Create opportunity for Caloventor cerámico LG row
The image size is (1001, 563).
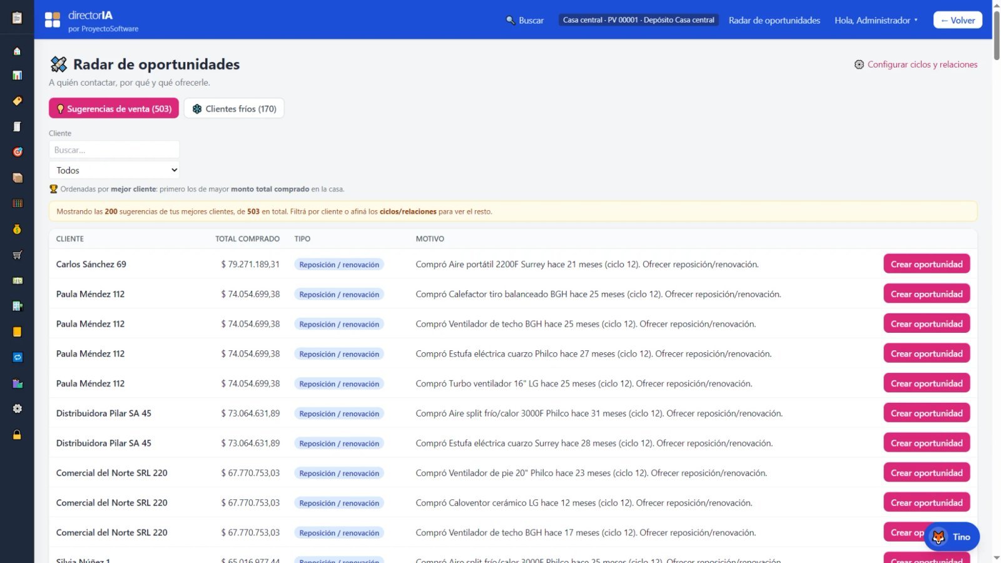click(927, 502)
